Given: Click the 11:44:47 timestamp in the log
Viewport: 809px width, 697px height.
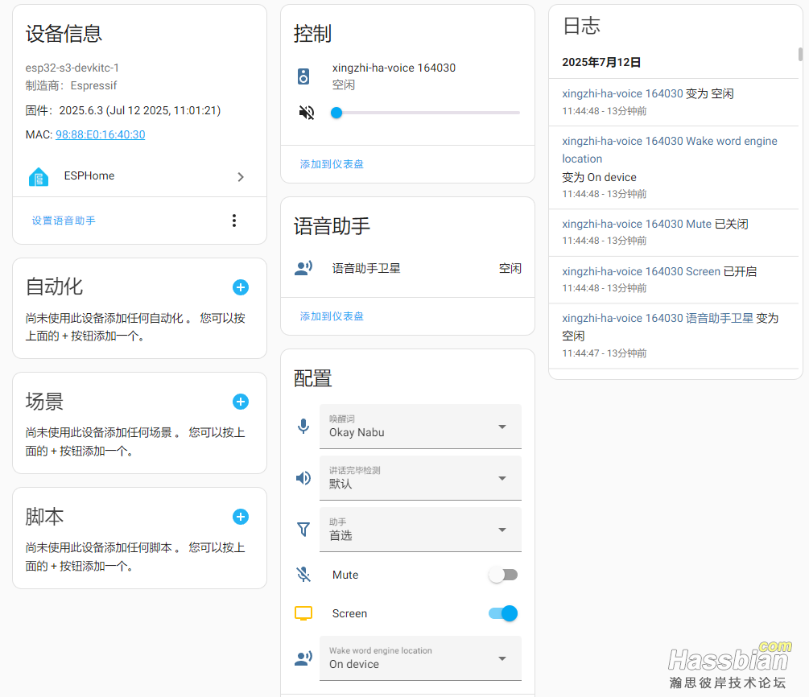Looking at the screenshot, I should 580,353.
